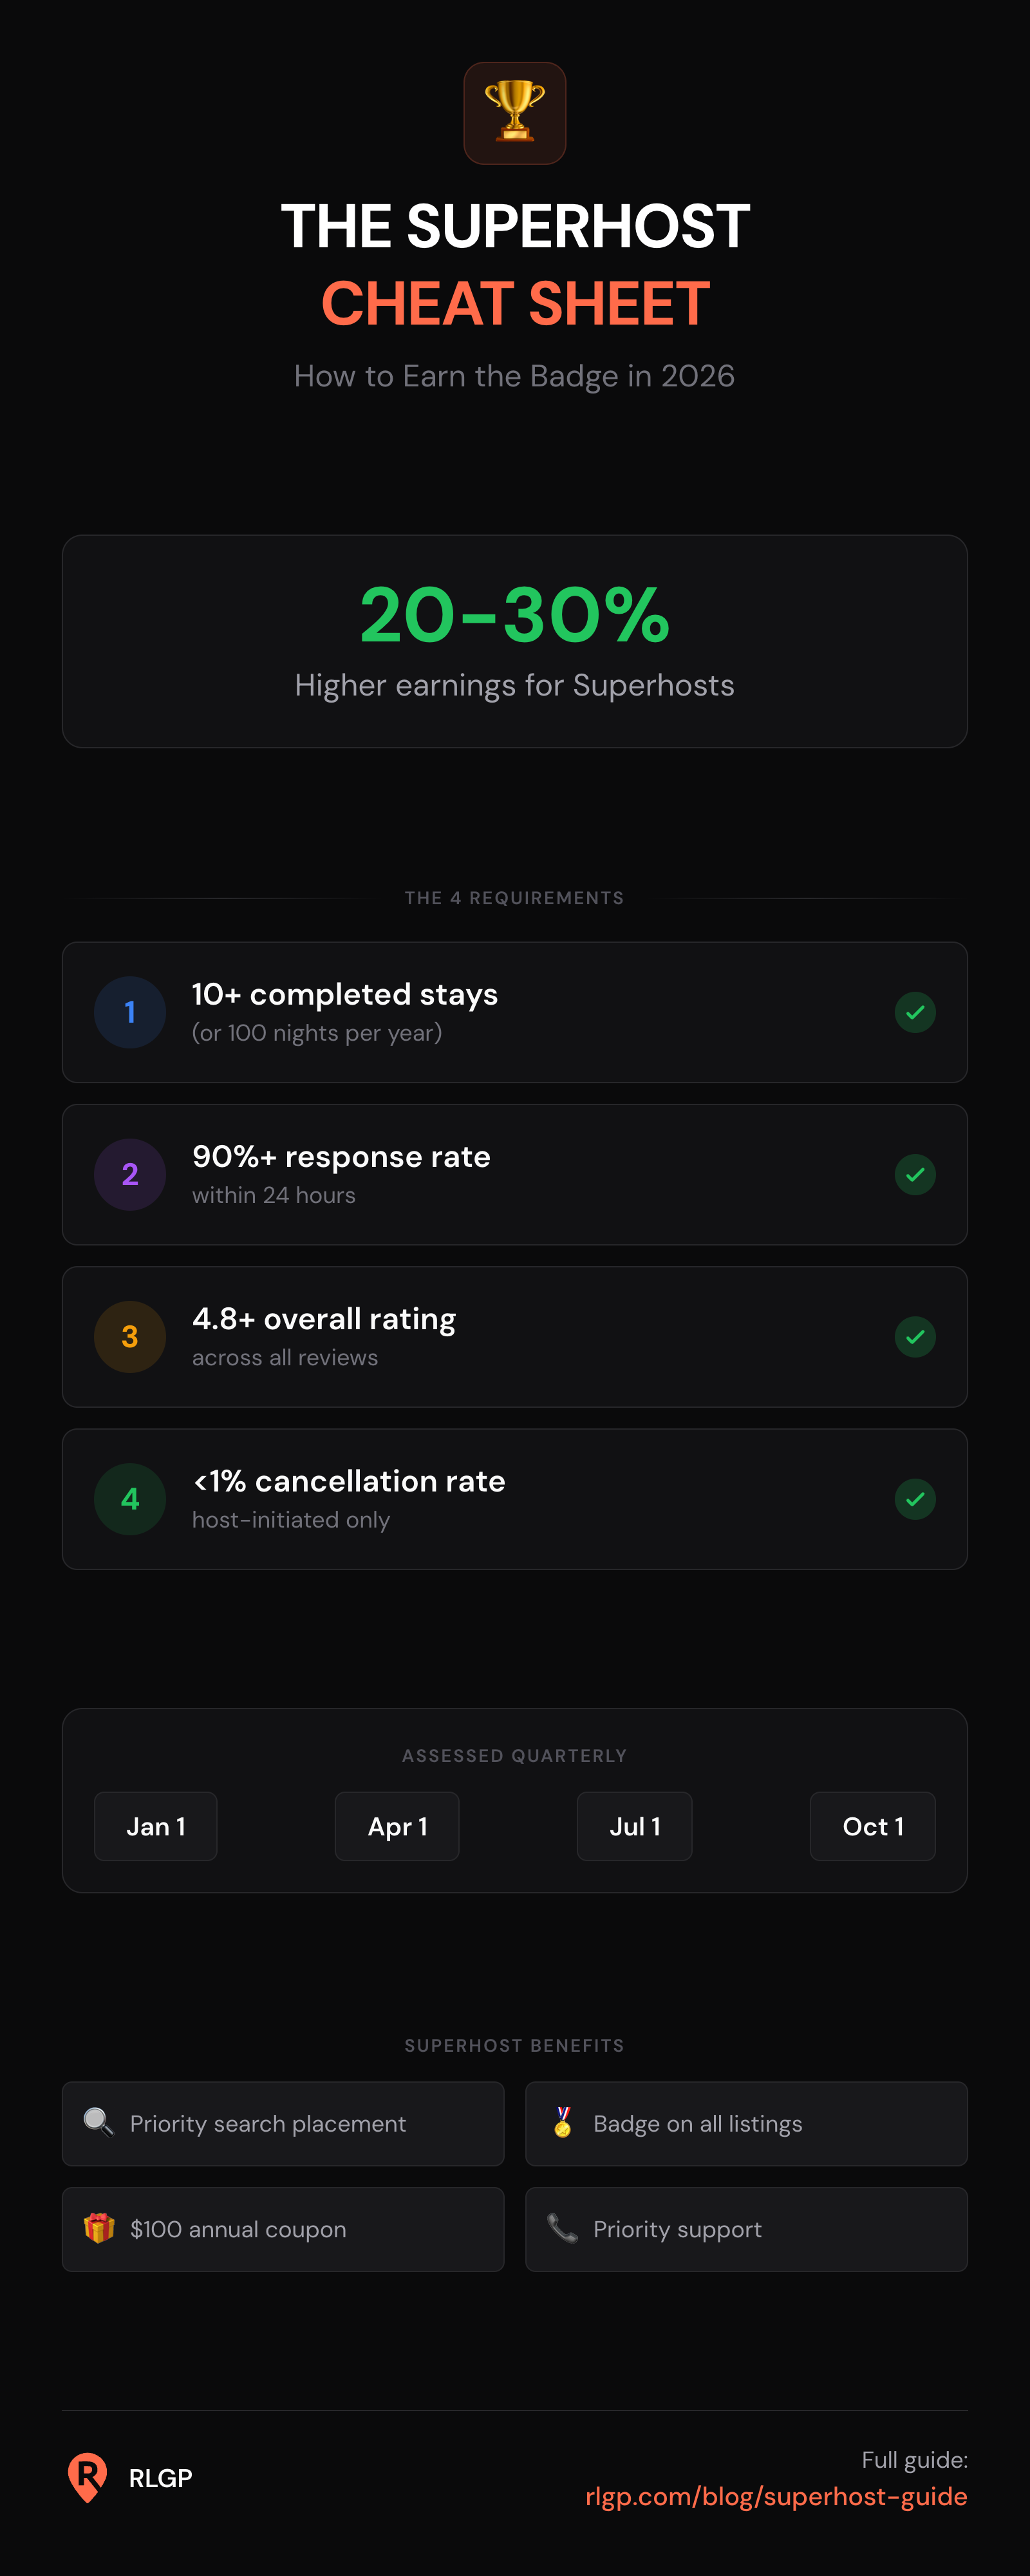Click the orange number 3 circle
1030x2576 pixels.
pyautogui.click(x=130, y=1336)
